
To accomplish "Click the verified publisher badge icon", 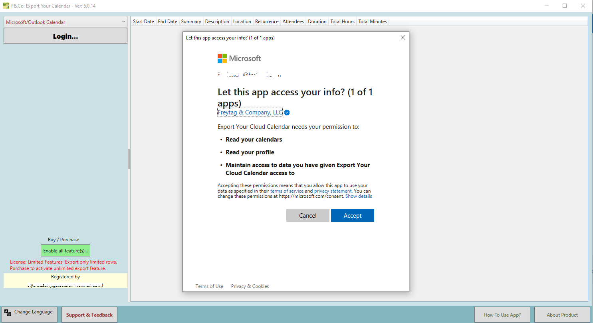I will click(287, 112).
